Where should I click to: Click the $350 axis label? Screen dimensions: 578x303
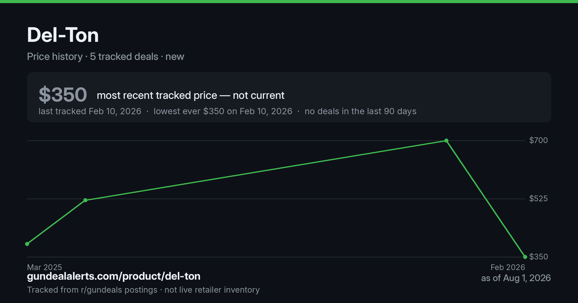[x=539, y=257]
